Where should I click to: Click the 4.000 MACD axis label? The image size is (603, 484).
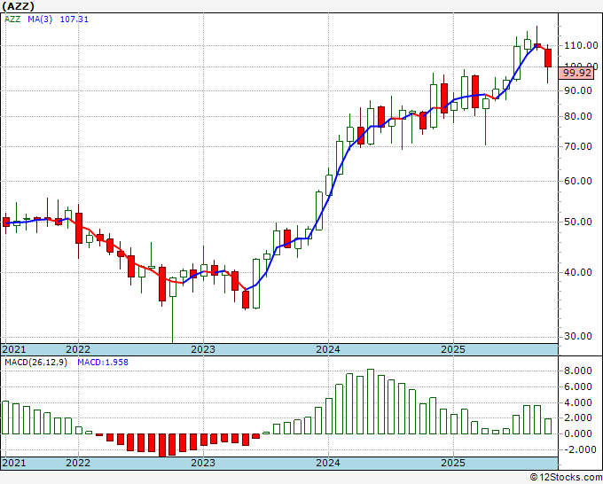click(578, 402)
